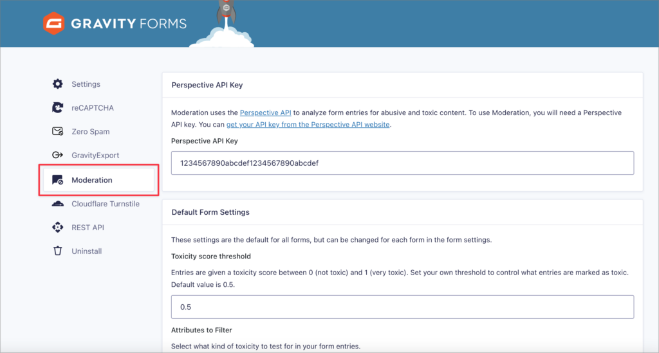The image size is (659, 353).
Task: Click the Settings gear icon
Action: click(x=57, y=84)
